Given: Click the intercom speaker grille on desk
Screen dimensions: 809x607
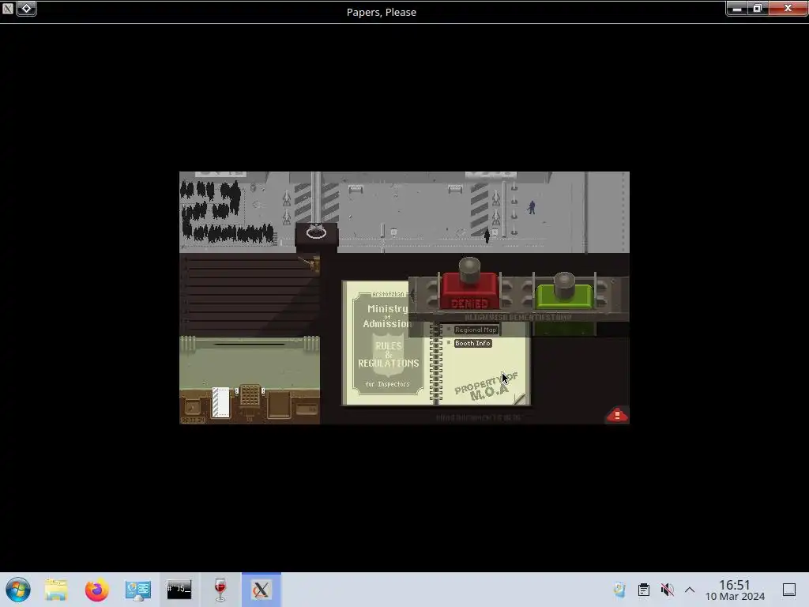Looking at the screenshot, I should pyautogui.click(x=250, y=396).
